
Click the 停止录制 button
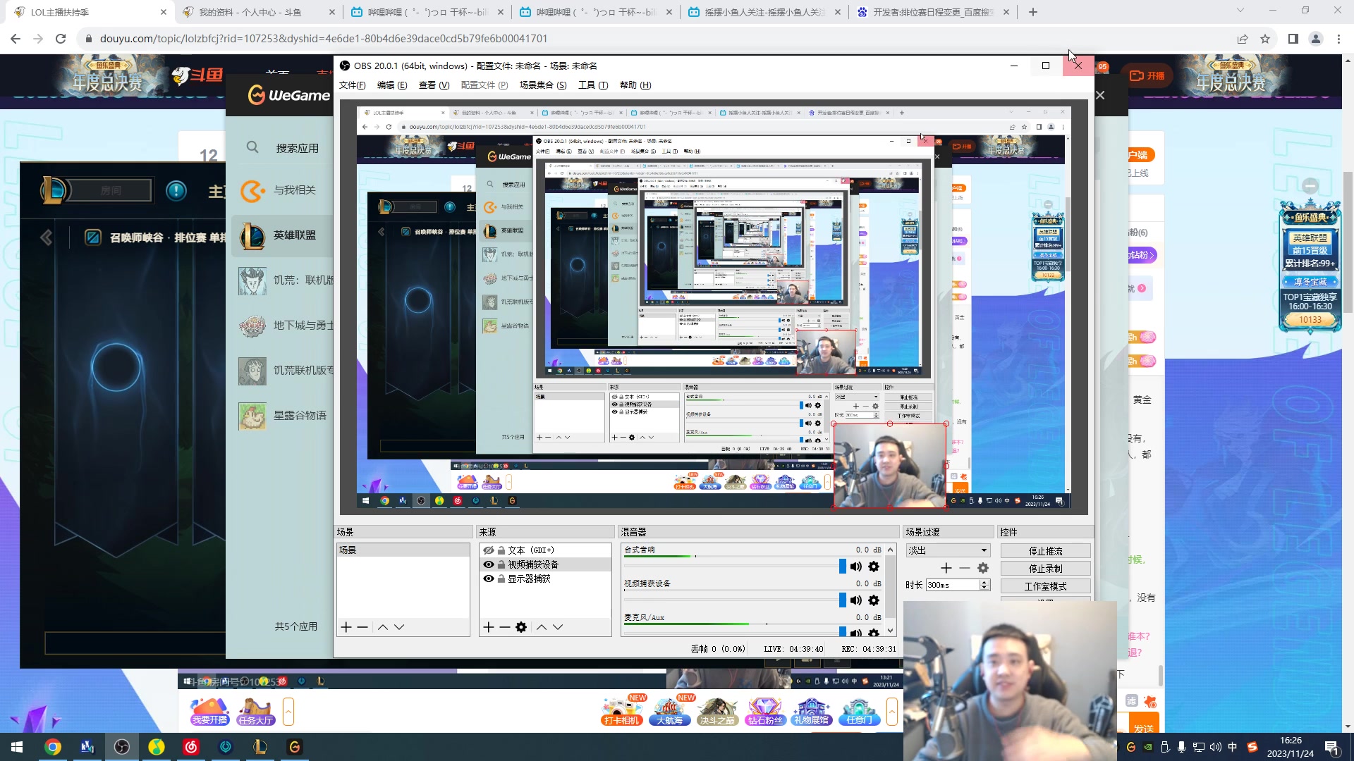coord(1045,569)
